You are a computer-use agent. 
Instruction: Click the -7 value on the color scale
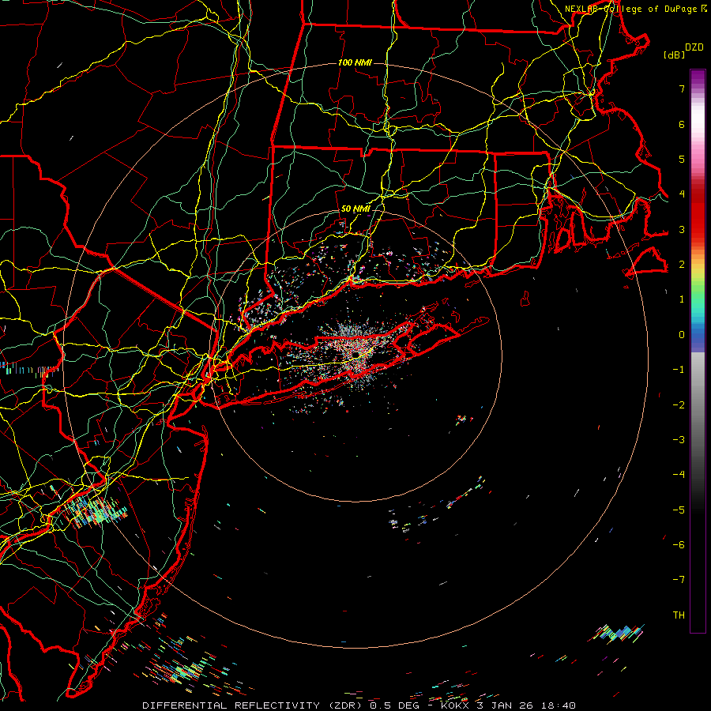click(679, 580)
